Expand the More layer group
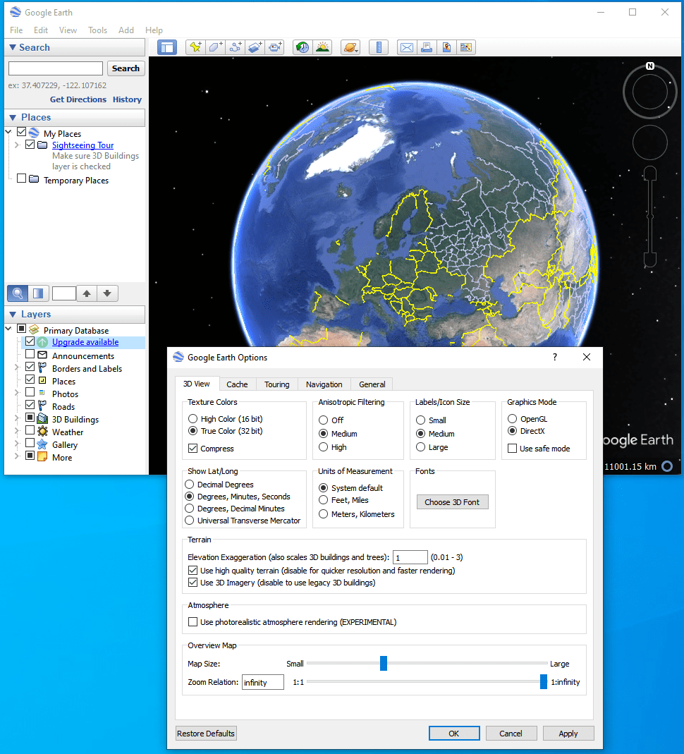Screen dimensions: 684x754 (x=17, y=456)
